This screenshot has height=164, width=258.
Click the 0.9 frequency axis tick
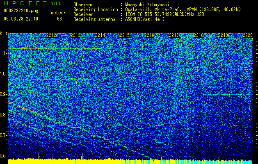click(x=4, y=94)
